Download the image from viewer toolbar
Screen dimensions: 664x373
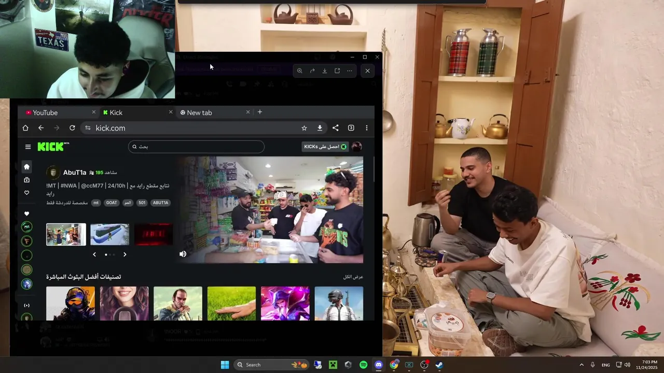pyautogui.click(x=325, y=70)
